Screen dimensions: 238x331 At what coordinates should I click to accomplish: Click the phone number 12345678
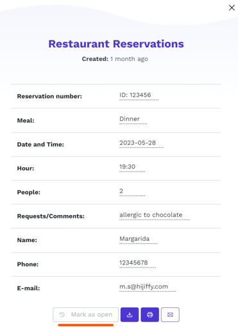pyautogui.click(x=137, y=263)
